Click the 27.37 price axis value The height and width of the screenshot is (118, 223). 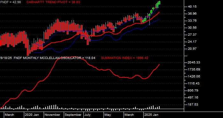(x=192, y=35)
